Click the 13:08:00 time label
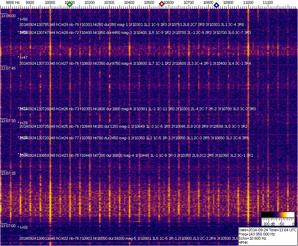 tap(8, 16)
